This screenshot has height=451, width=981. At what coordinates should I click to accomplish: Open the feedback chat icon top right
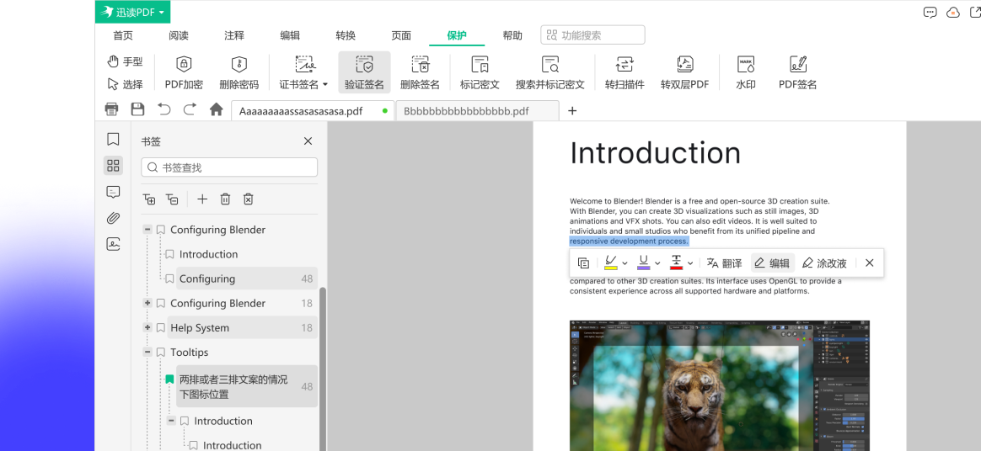tap(930, 13)
